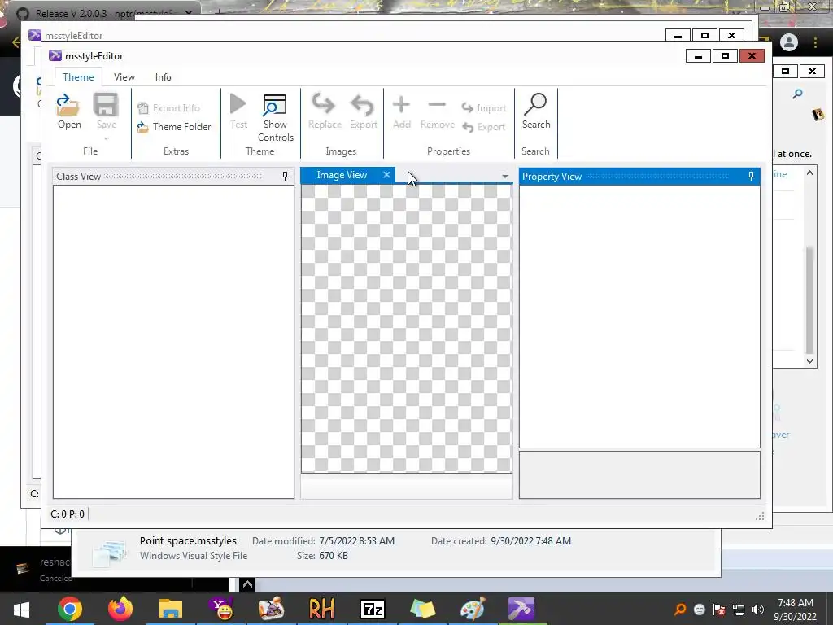Screen dimensions: 833x625
Task: Click flag notification tray icon
Action: [719, 610]
